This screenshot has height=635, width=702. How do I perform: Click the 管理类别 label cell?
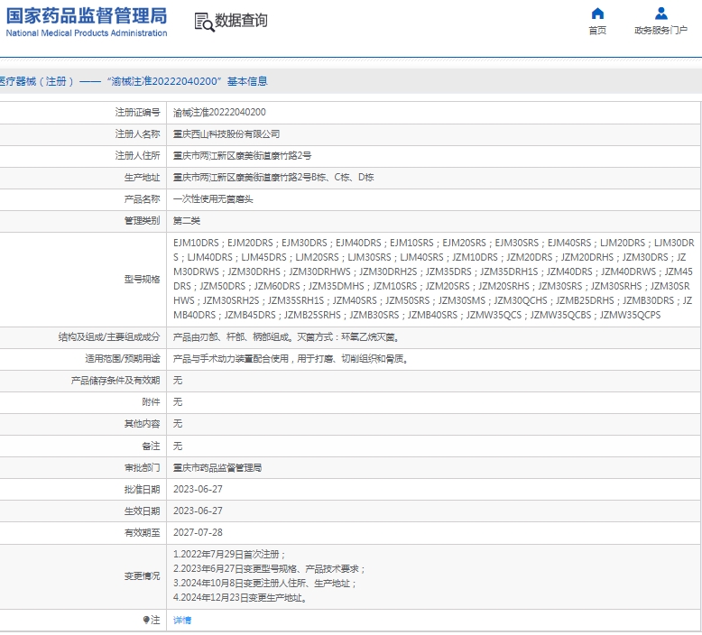tap(83, 221)
